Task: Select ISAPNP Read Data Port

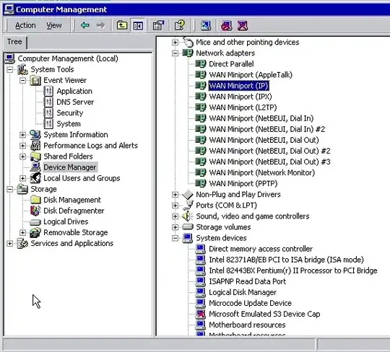Action: coord(248,281)
